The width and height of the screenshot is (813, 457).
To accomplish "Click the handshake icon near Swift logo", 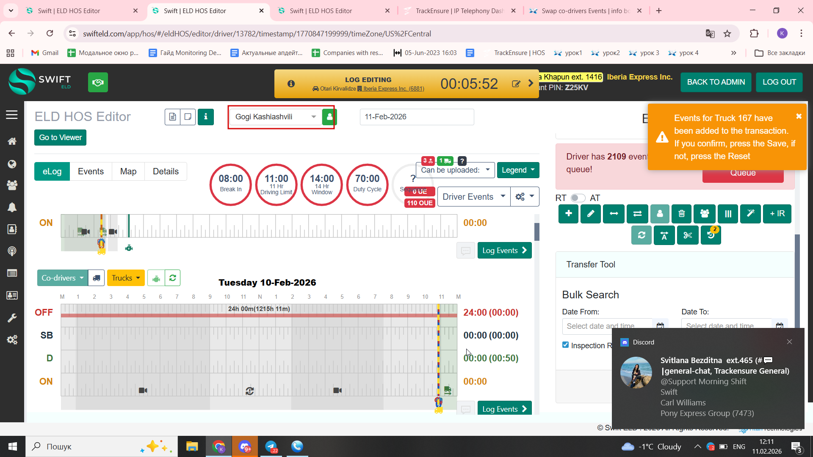I will point(98,82).
